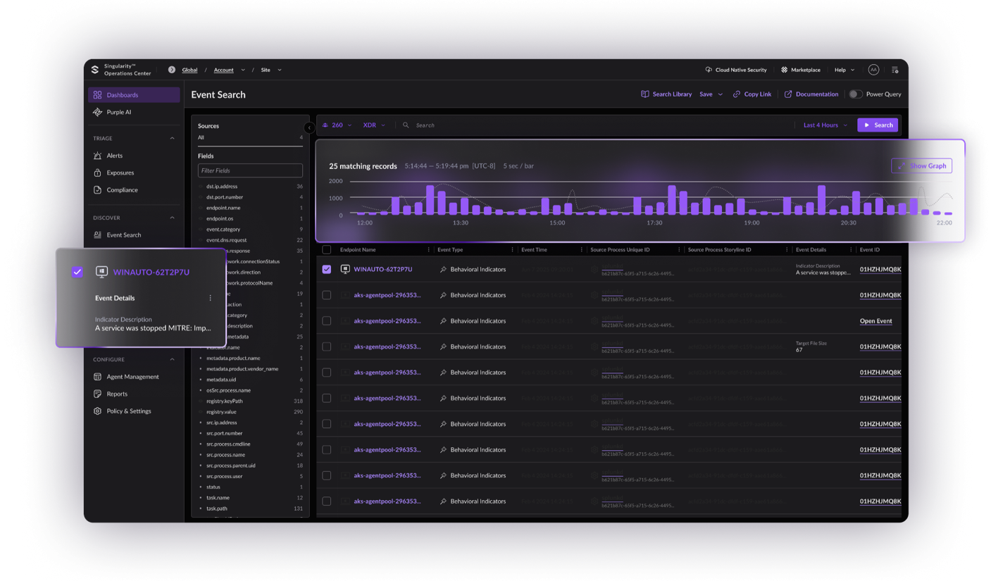
Task: Click the Compliance sidebar icon
Action: pos(98,190)
